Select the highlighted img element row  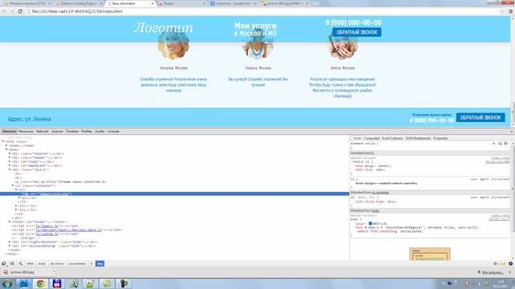click(175, 193)
